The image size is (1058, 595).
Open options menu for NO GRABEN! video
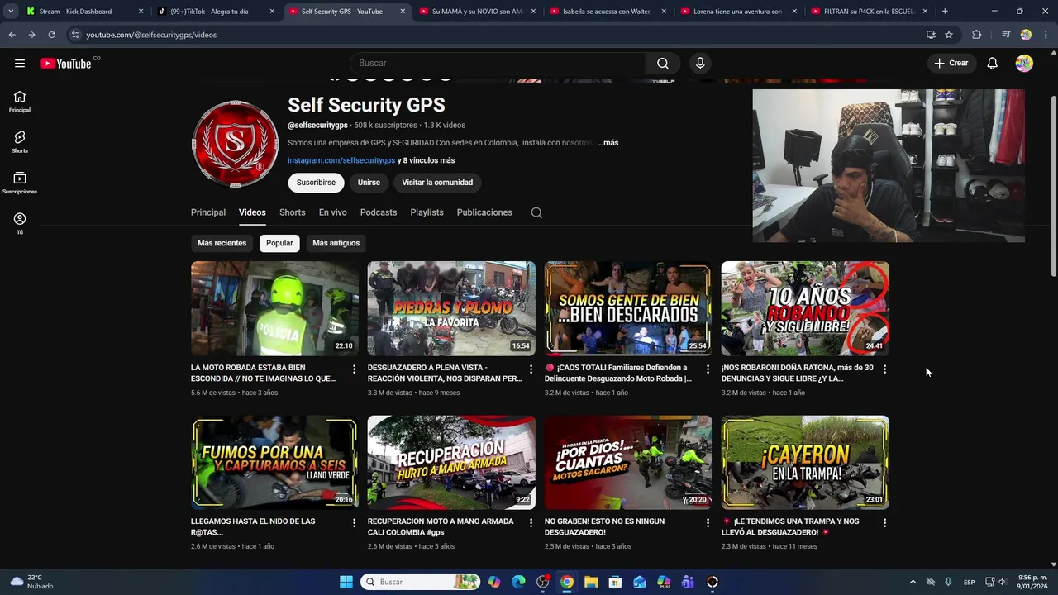point(708,522)
